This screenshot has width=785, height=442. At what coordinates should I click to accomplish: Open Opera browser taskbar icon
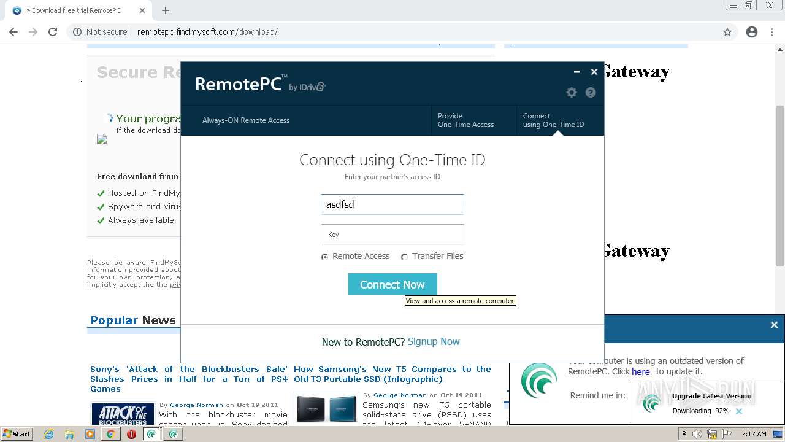(131, 434)
